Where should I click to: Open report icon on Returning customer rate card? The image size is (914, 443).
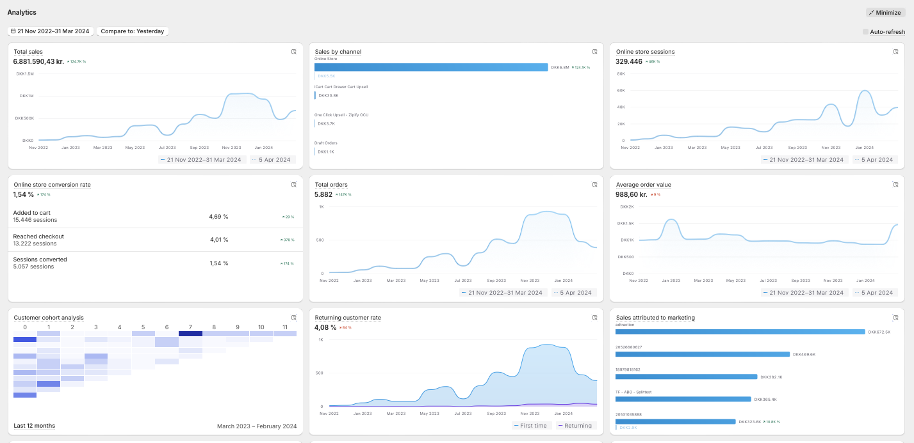(594, 318)
